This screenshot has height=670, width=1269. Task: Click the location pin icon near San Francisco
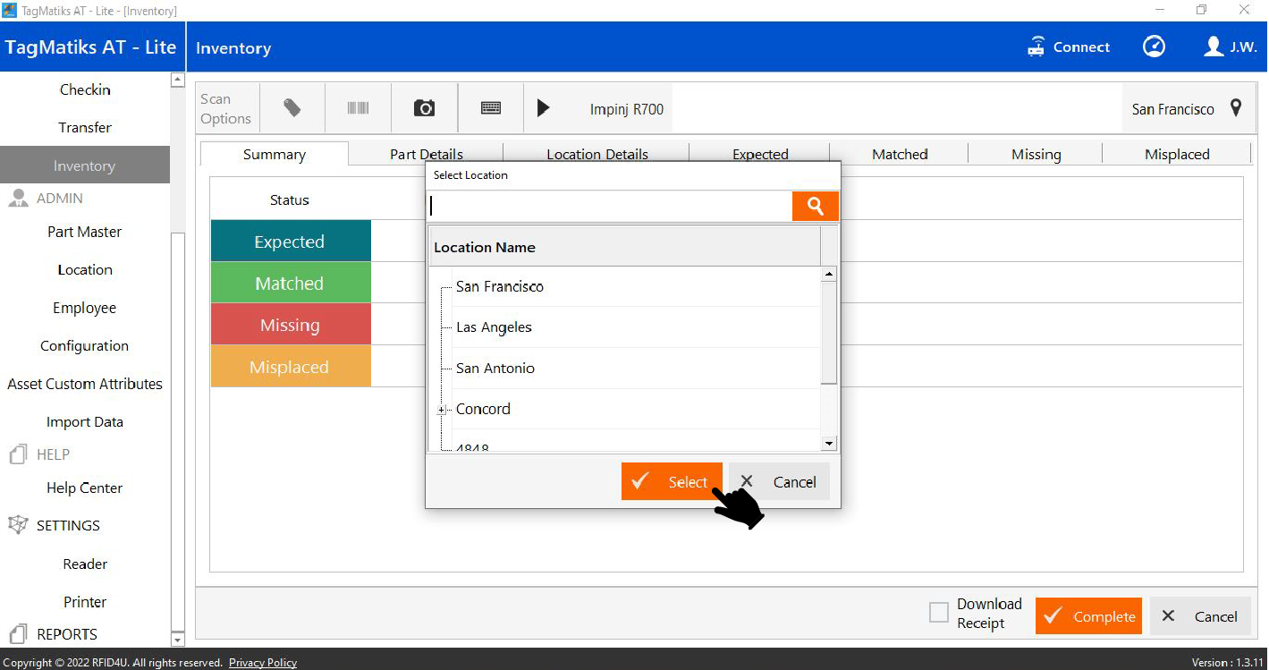click(1236, 108)
